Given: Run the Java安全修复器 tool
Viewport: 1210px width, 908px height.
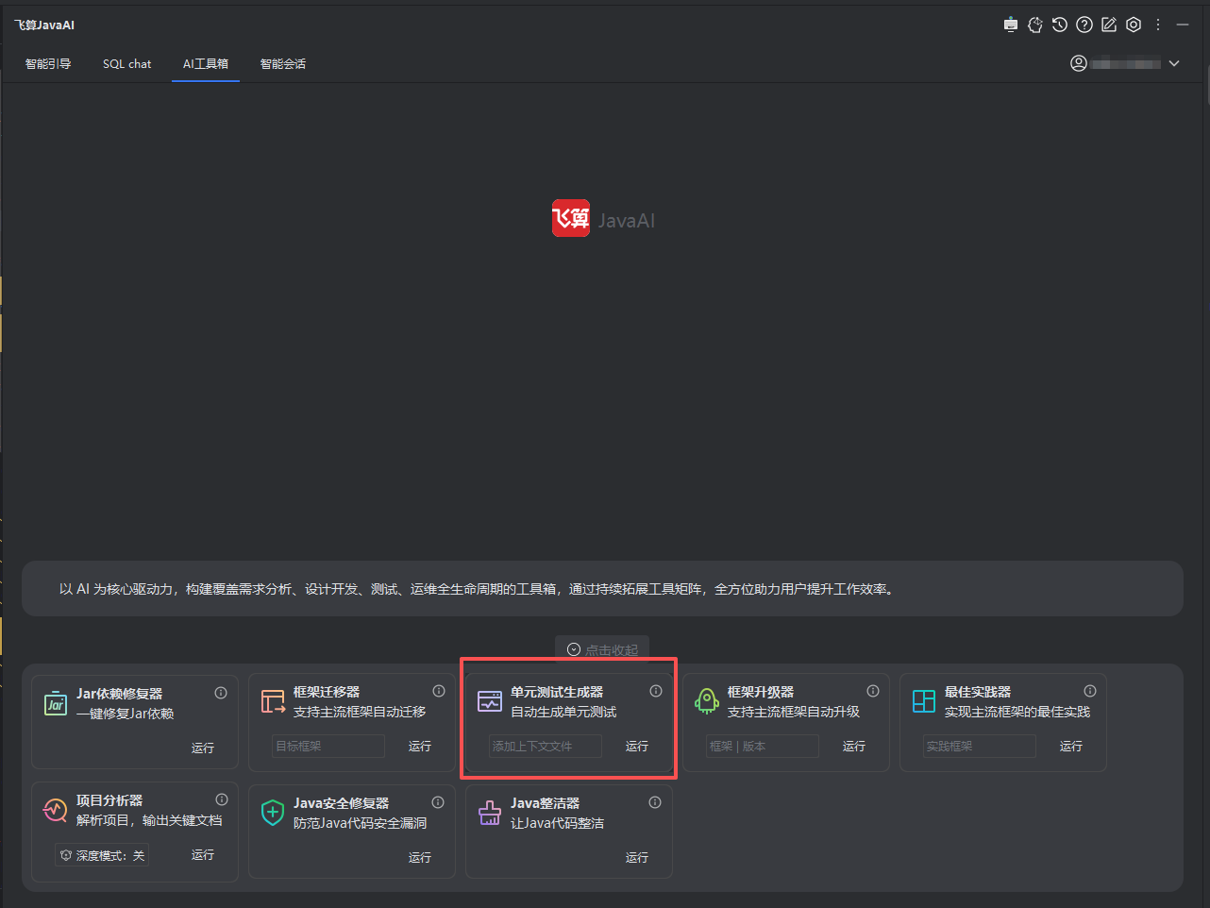Looking at the screenshot, I should 420,857.
